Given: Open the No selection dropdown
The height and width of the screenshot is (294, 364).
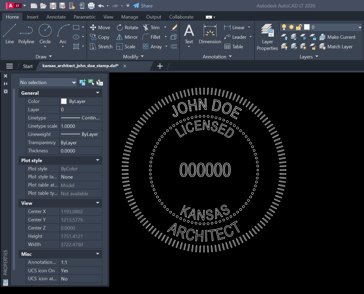Looking at the screenshot, I should (48, 83).
